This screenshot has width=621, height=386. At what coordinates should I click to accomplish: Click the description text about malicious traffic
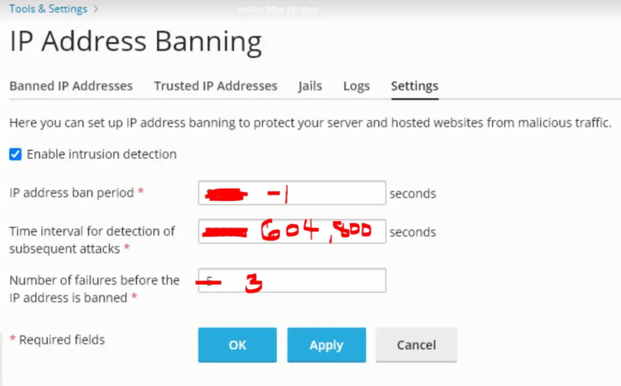310,123
